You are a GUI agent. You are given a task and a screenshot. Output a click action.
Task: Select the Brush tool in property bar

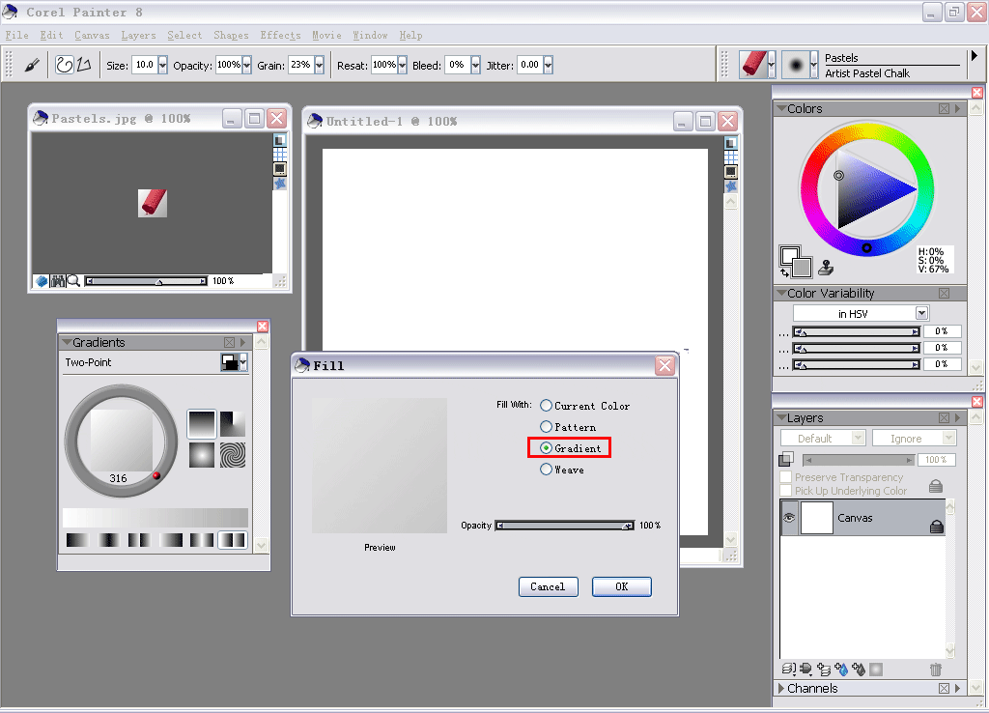(32, 65)
